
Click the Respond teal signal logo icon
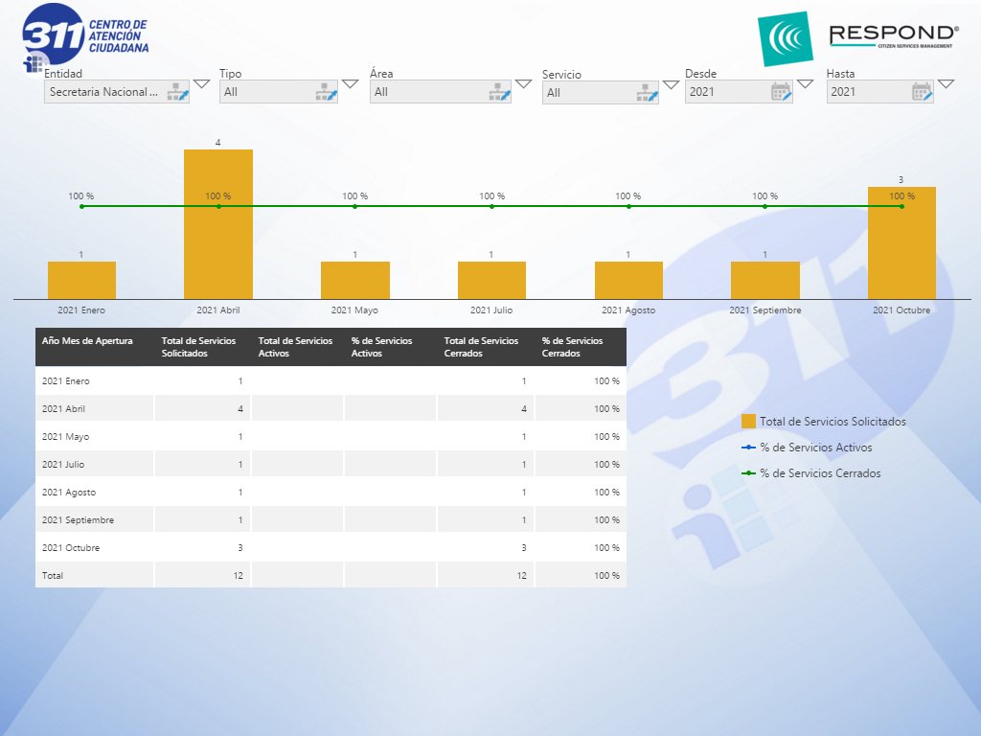[x=786, y=38]
